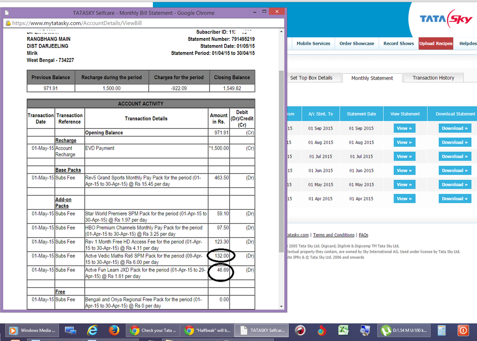
Task: View the 01 Jun 2015 statement
Action: coord(404,170)
